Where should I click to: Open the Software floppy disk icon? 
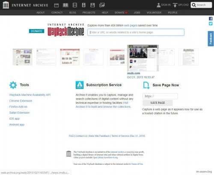[x=92, y=5]
